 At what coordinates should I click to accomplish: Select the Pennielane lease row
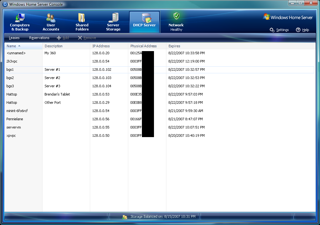[x=160, y=119]
